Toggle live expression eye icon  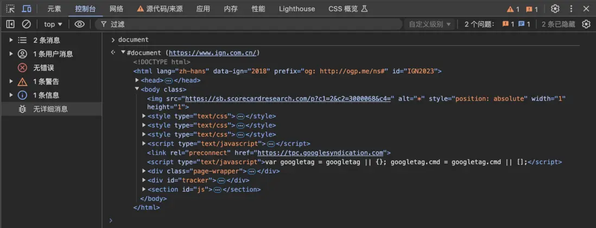click(80, 24)
